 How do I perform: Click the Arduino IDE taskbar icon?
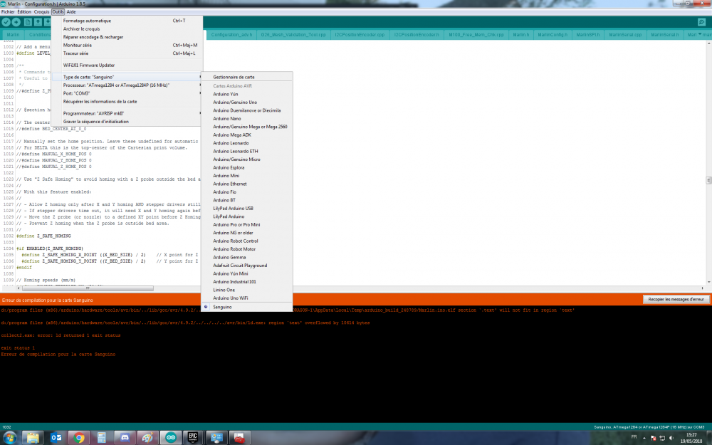tap(171, 438)
